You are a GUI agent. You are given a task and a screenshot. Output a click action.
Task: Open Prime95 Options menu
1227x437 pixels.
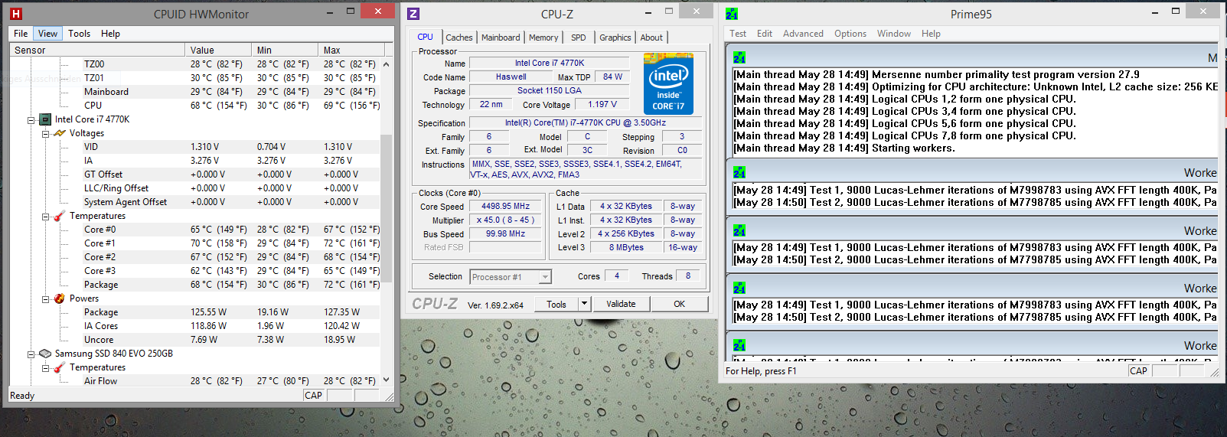[x=850, y=34]
